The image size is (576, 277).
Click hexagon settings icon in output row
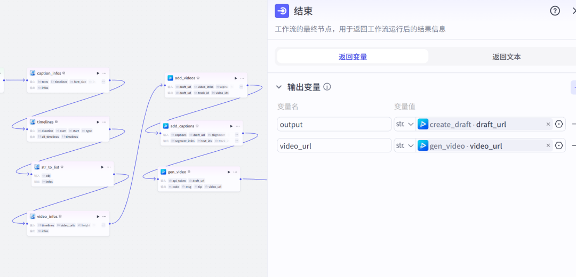coord(559,124)
